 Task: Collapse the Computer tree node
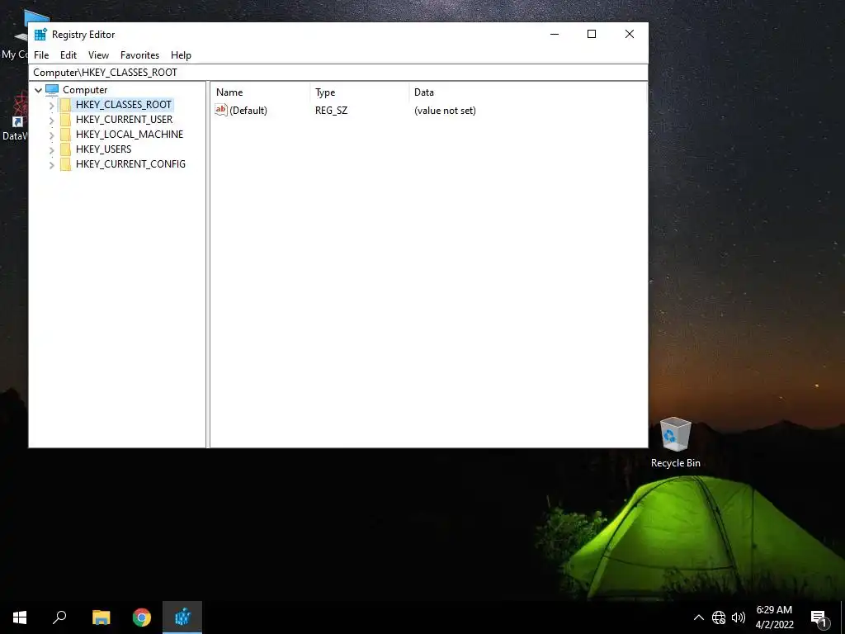point(38,90)
